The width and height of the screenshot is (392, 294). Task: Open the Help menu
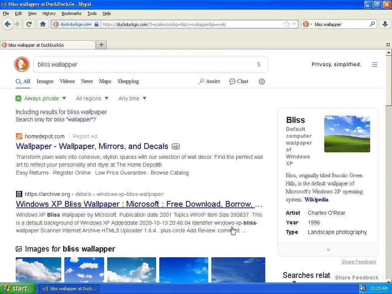coord(106,13)
